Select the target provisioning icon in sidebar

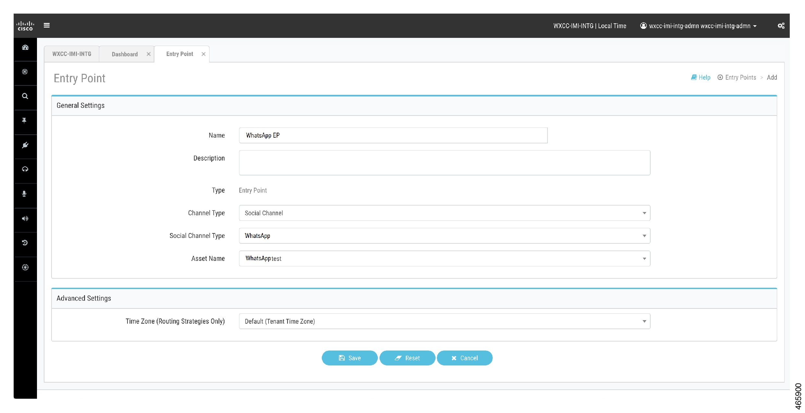point(25,73)
